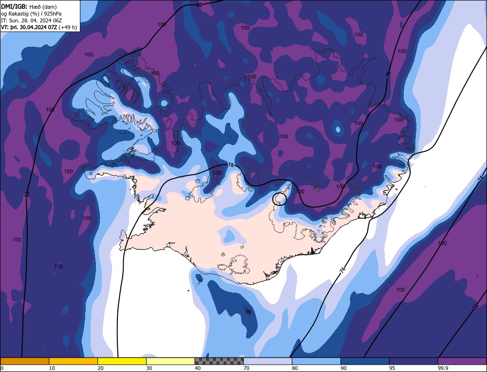Click the "72" contour label in the southeast corner

coord(475,307)
